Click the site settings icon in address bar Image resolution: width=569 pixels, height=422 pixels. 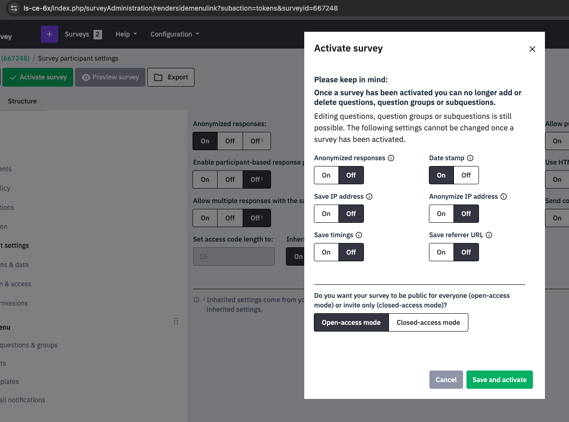[x=14, y=8]
